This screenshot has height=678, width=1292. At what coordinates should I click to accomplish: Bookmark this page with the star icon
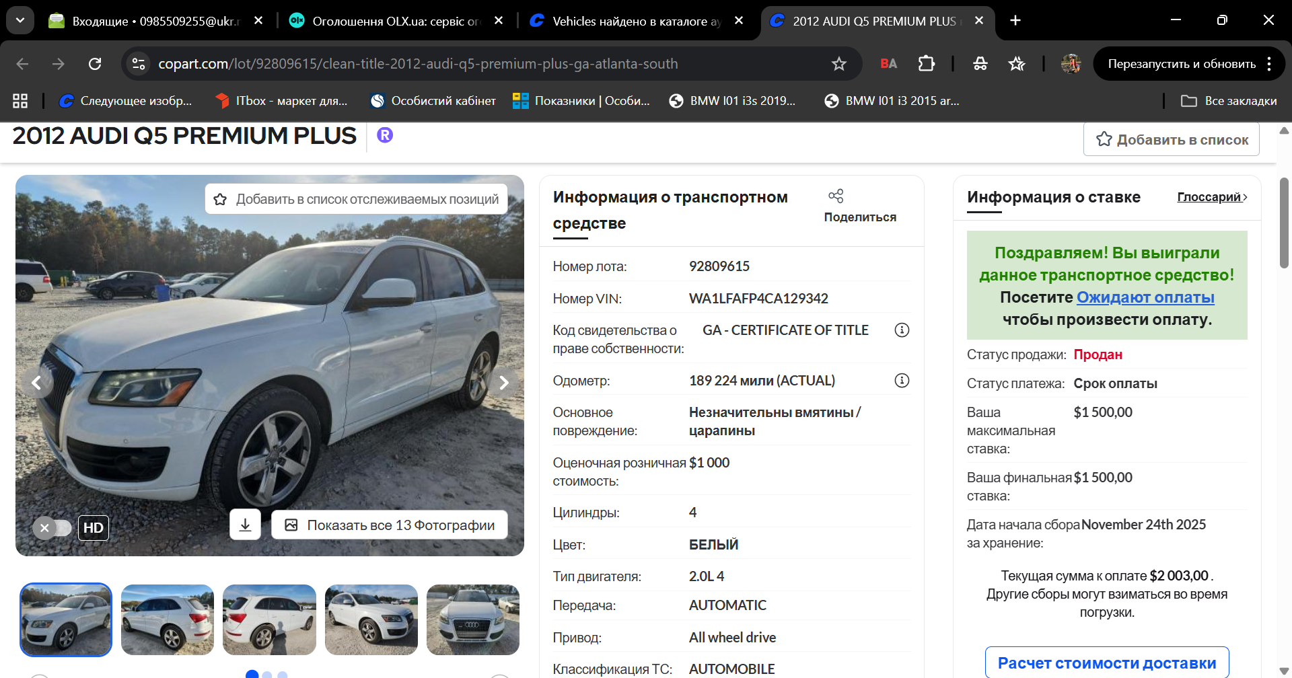pos(838,64)
